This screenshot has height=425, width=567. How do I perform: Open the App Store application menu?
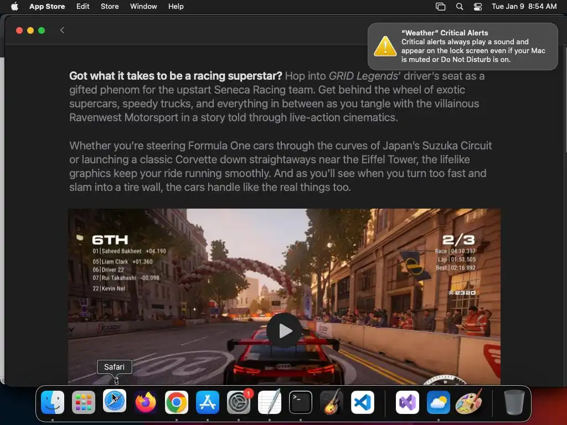tap(47, 6)
